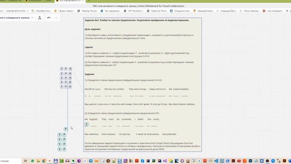This screenshot has height=164, width=291.
Task: Click the Miro export board icon
Action: click(40, 18)
